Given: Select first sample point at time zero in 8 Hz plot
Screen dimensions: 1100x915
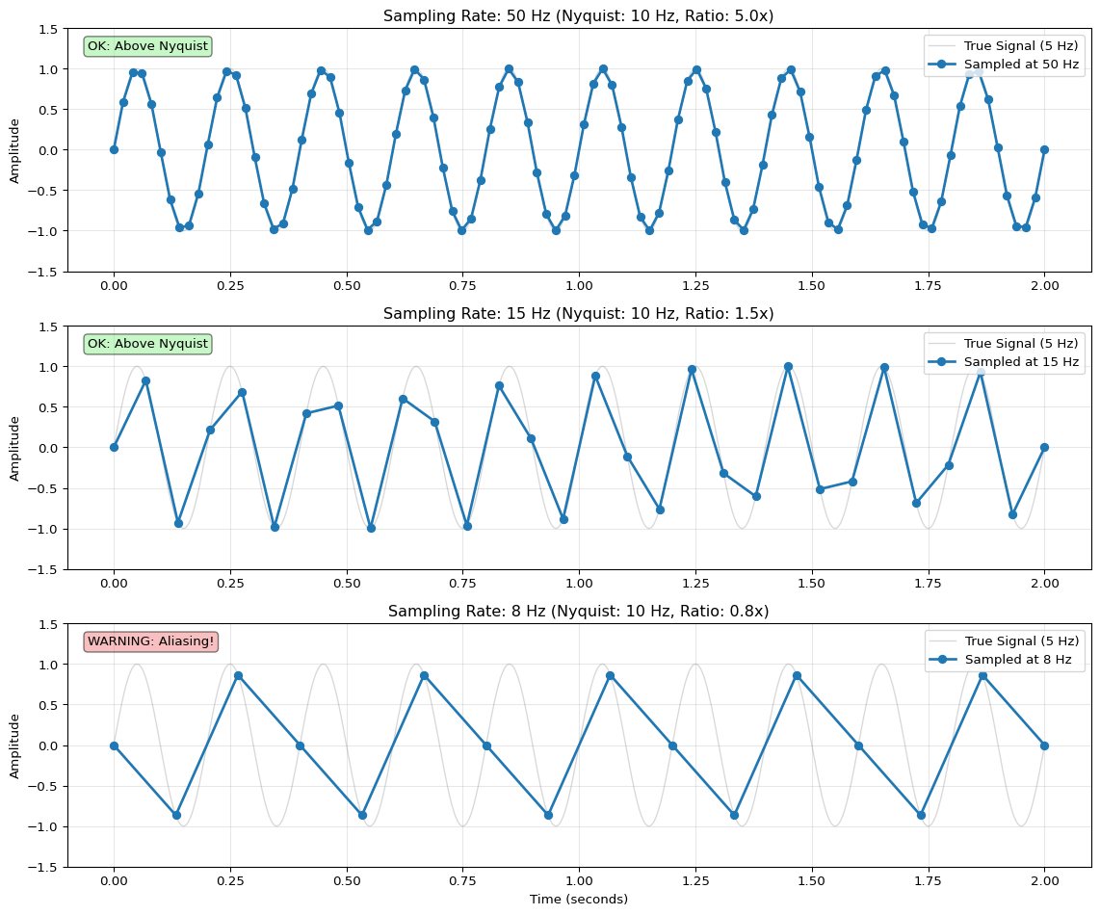Looking at the screenshot, I should (114, 745).
